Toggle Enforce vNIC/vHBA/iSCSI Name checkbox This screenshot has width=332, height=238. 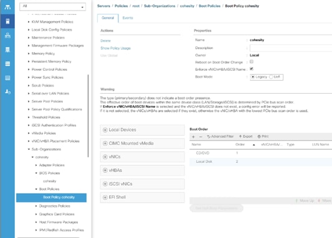252,68
